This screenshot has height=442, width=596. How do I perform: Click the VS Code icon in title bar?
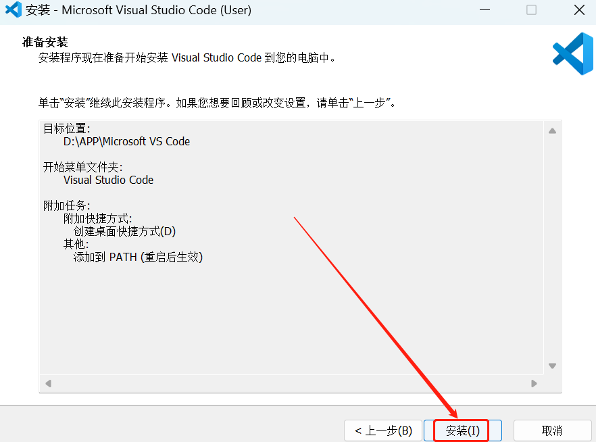tap(13, 10)
